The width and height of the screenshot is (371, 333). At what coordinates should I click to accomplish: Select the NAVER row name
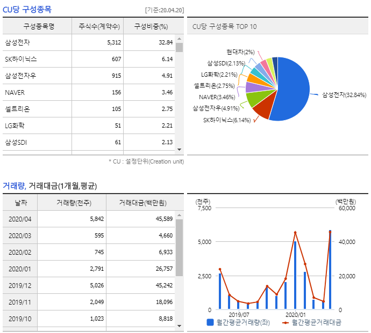click(x=15, y=93)
